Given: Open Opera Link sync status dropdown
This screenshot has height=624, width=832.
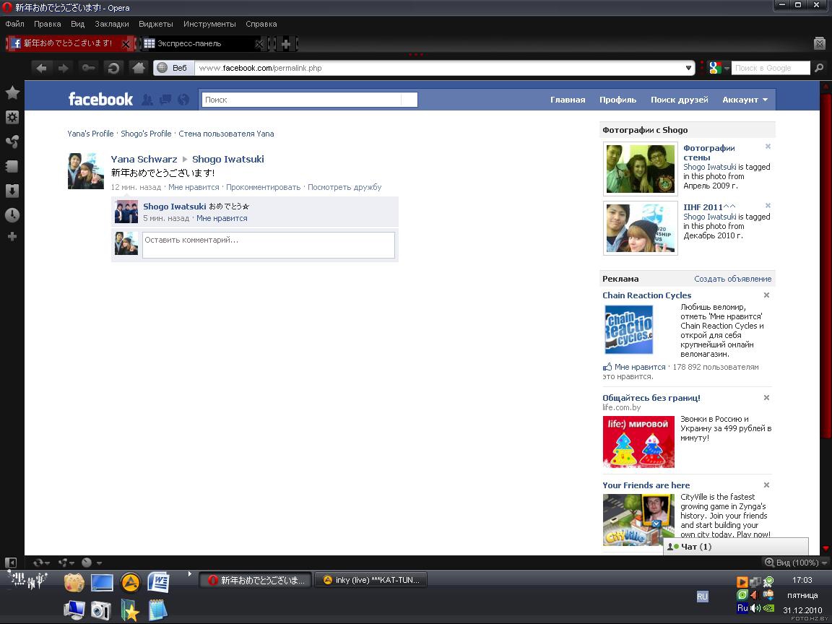Looking at the screenshot, I should [x=41, y=563].
